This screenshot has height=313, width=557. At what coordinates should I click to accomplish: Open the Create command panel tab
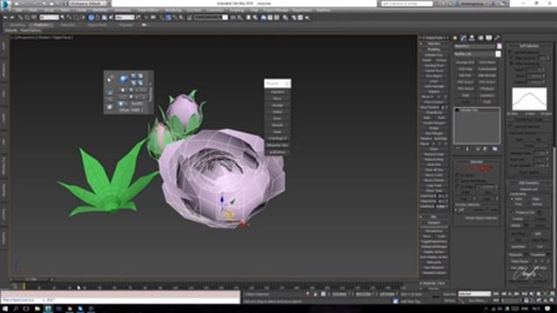point(455,37)
